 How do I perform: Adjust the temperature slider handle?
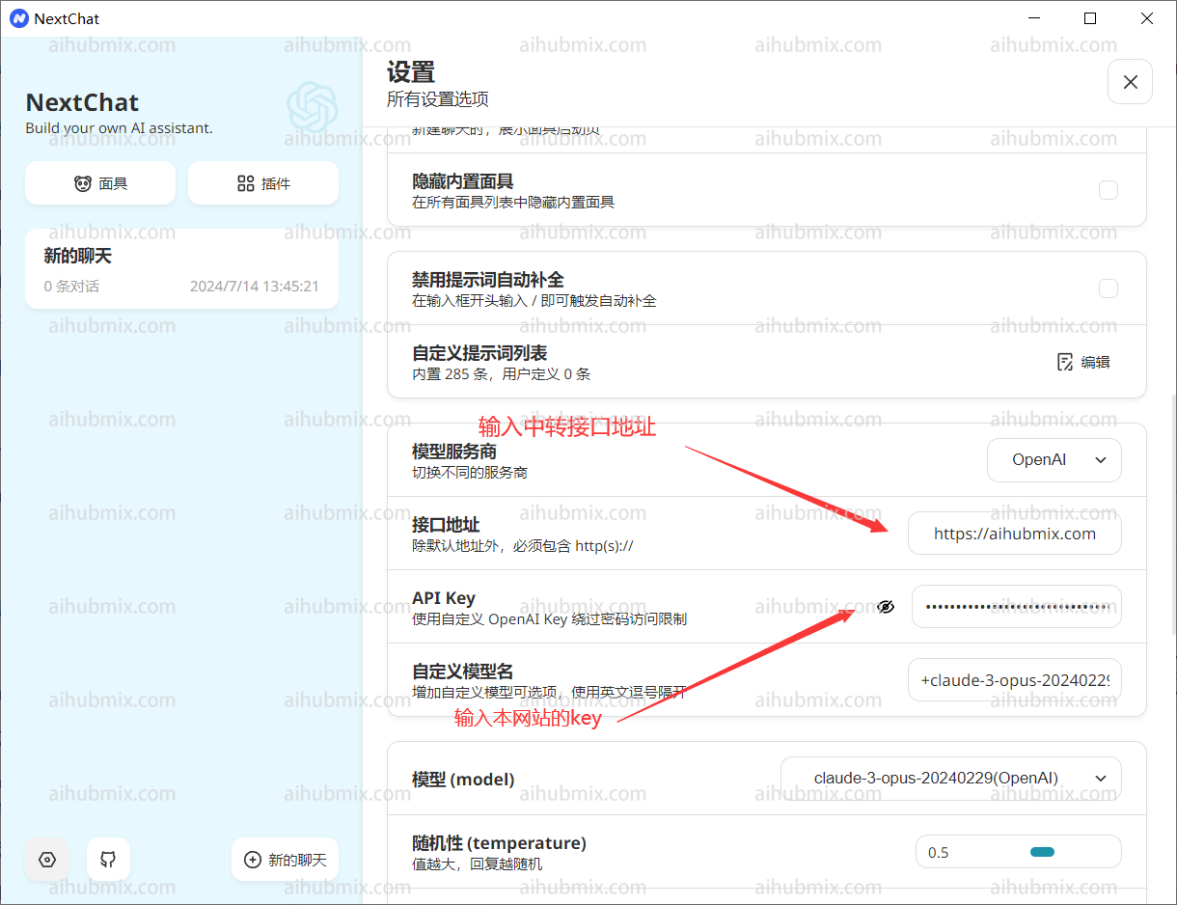(1042, 852)
